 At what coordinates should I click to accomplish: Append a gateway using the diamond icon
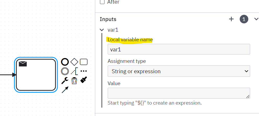(x=74, y=62)
